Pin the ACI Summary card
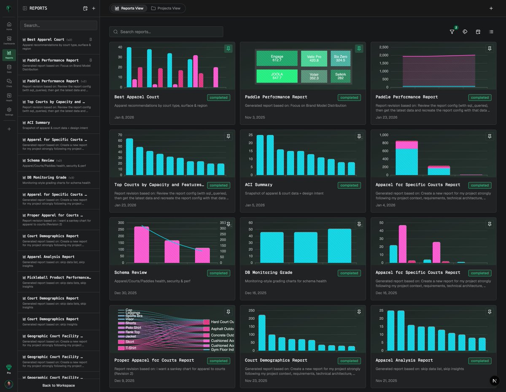The height and width of the screenshot is (392, 506). click(359, 136)
